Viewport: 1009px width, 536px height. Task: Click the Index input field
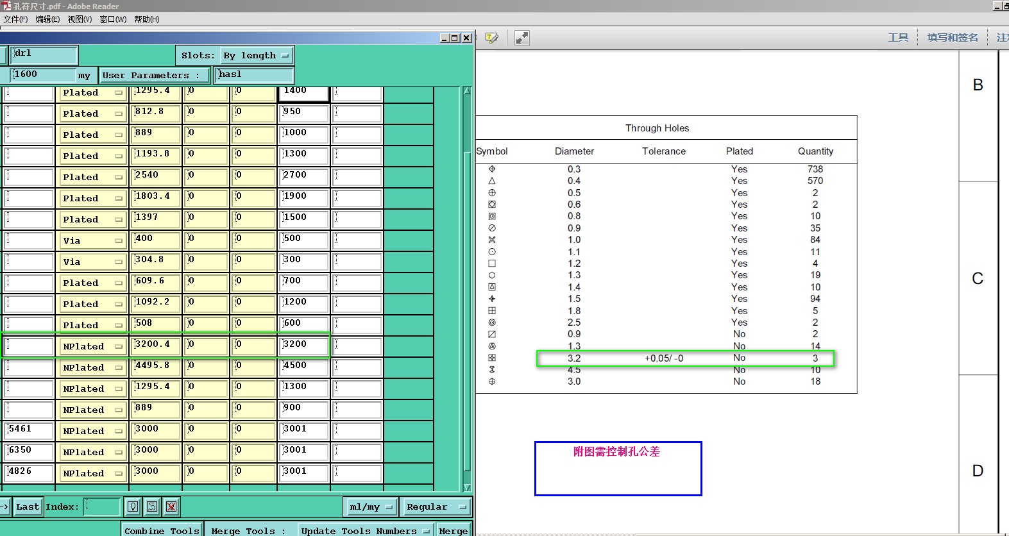[x=102, y=507]
